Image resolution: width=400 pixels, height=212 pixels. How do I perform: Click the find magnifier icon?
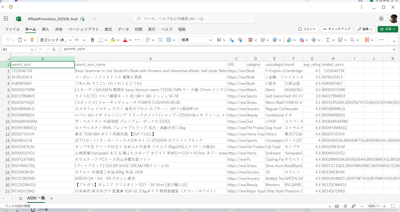352,40
